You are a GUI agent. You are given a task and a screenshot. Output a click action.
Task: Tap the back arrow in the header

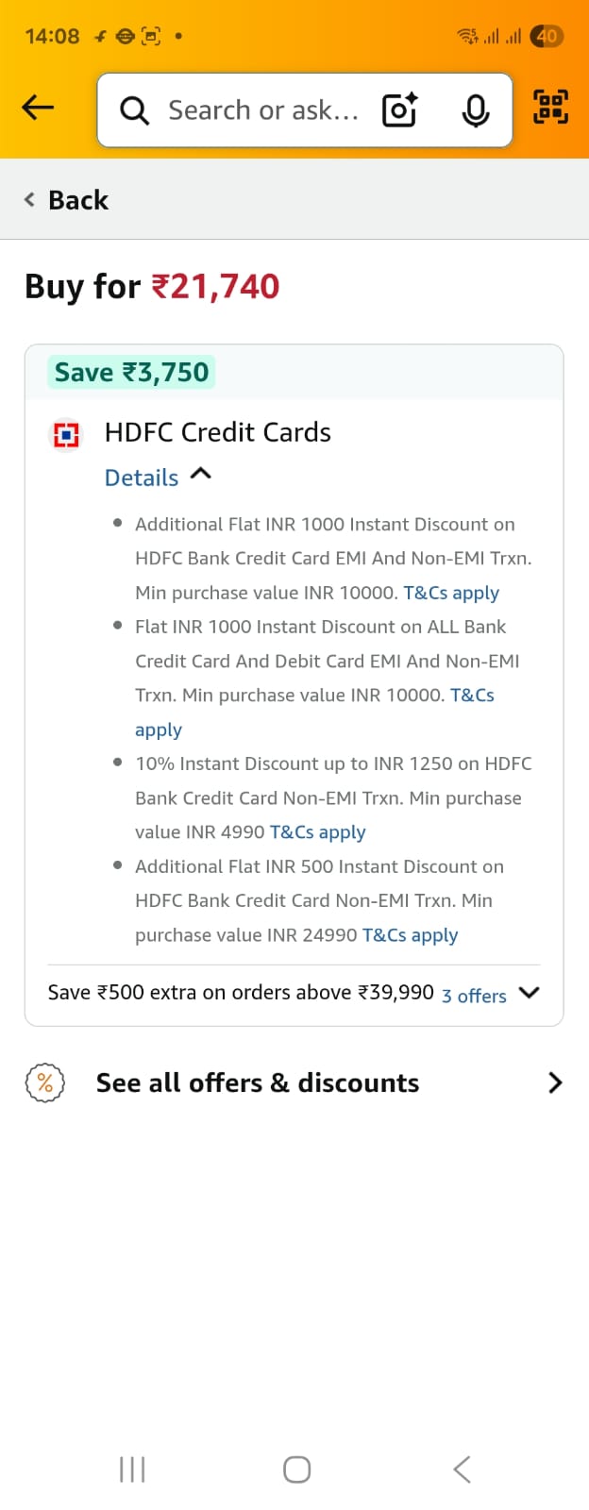pyautogui.click(x=39, y=108)
